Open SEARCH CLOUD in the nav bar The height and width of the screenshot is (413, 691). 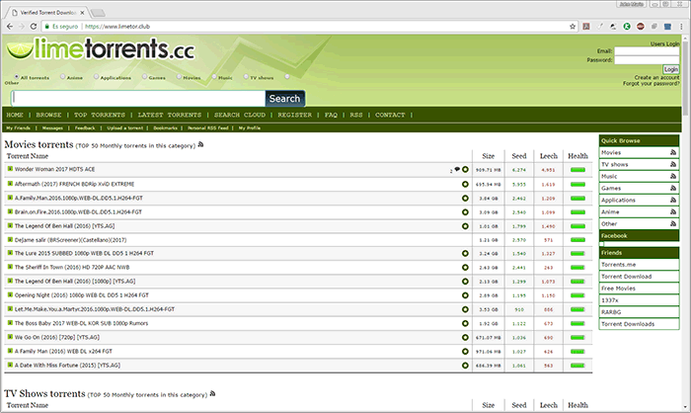[x=240, y=115]
